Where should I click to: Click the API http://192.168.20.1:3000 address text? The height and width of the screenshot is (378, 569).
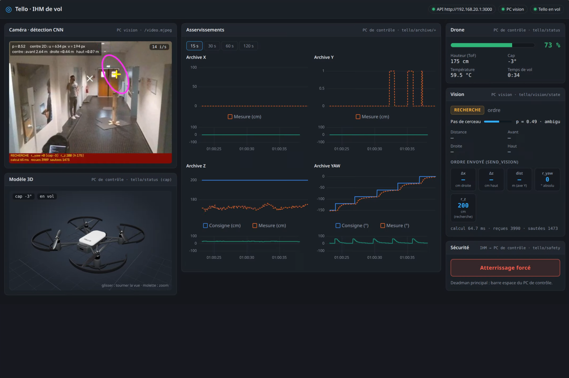pos(464,9)
